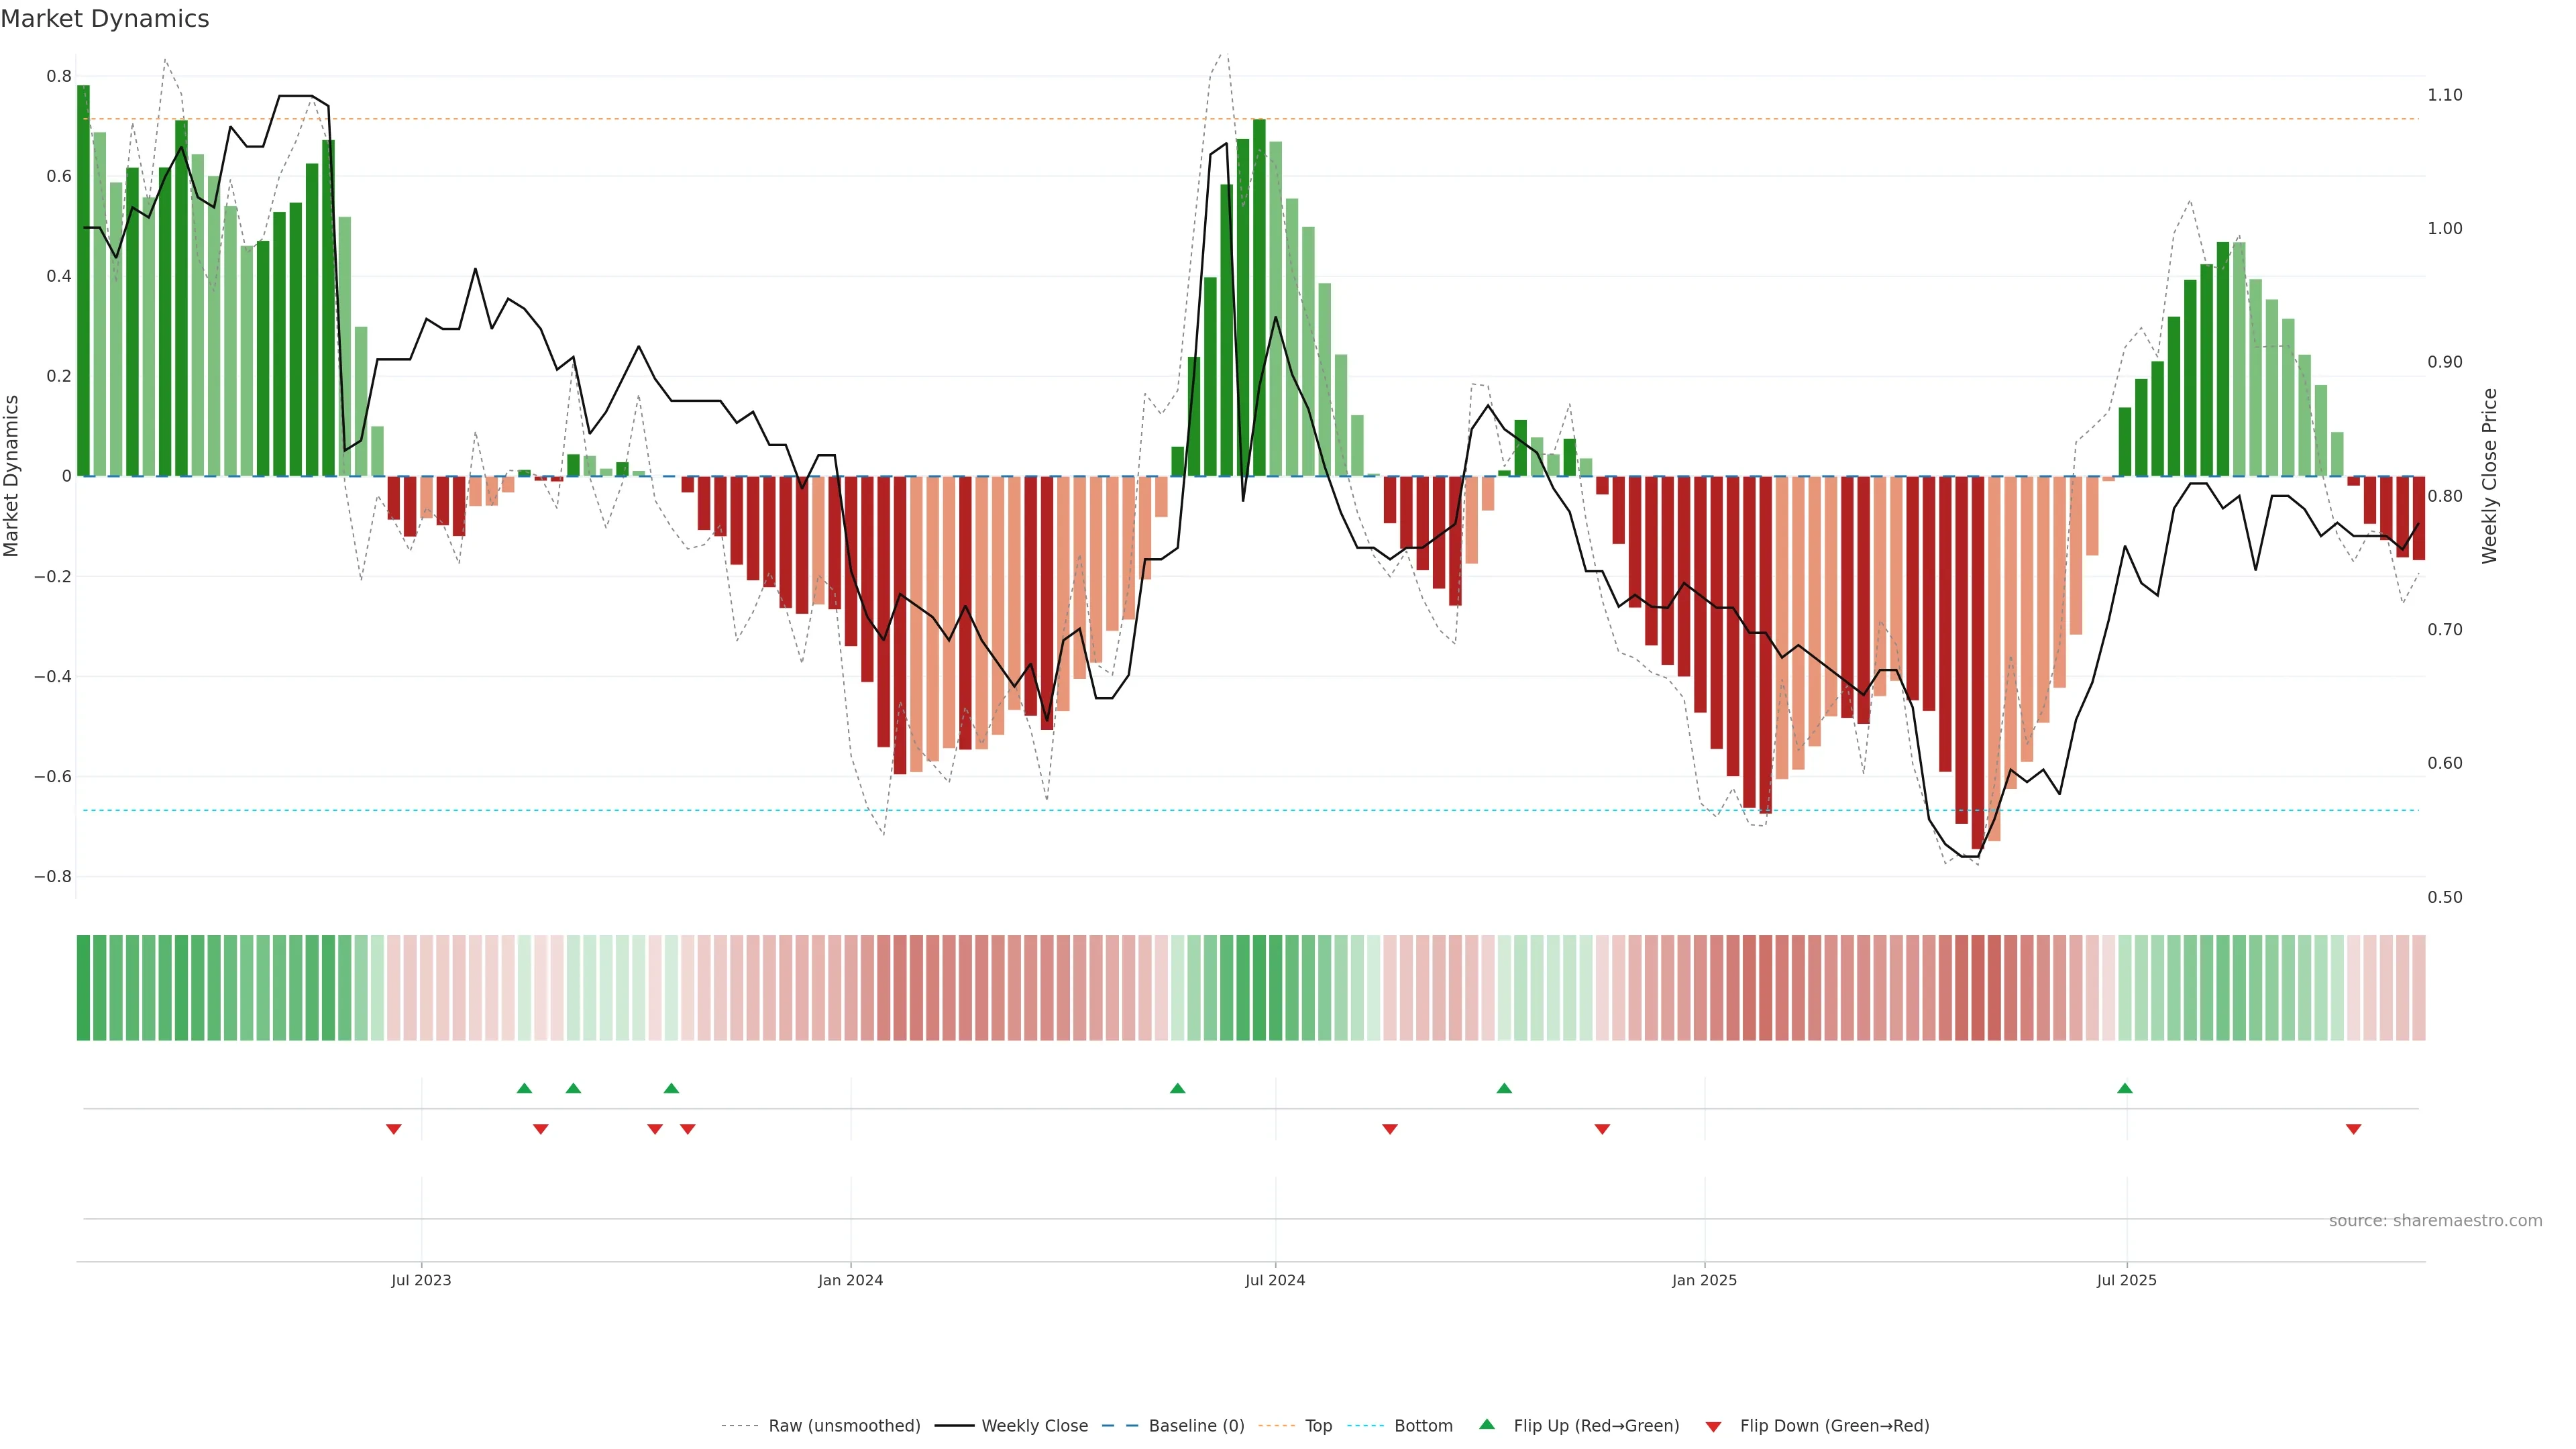Click the Jul 2024 x-axis label
The height and width of the screenshot is (1449, 2576).
[1275, 1280]
